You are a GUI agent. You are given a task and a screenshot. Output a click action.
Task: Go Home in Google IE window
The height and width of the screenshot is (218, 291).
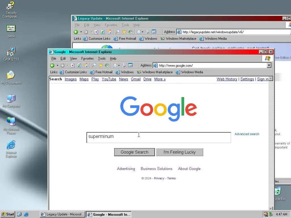[x=86, y=66]
